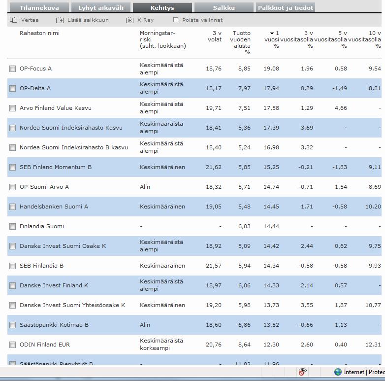Screen dimensions: 385x381
Task: Click the X-Ray icon
Action: (x=129, y=20)
